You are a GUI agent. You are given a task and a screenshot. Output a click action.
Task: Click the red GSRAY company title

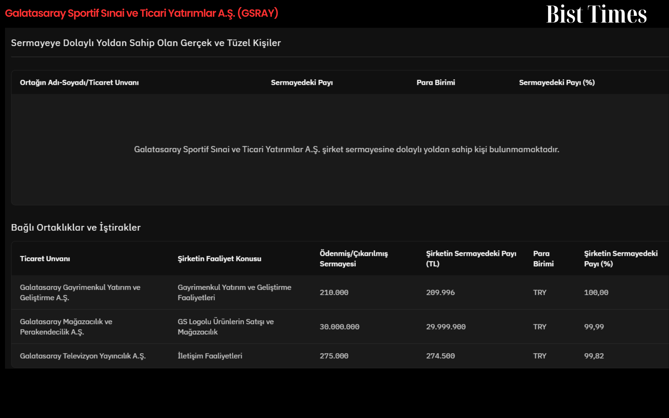click(x=142, y=13)
